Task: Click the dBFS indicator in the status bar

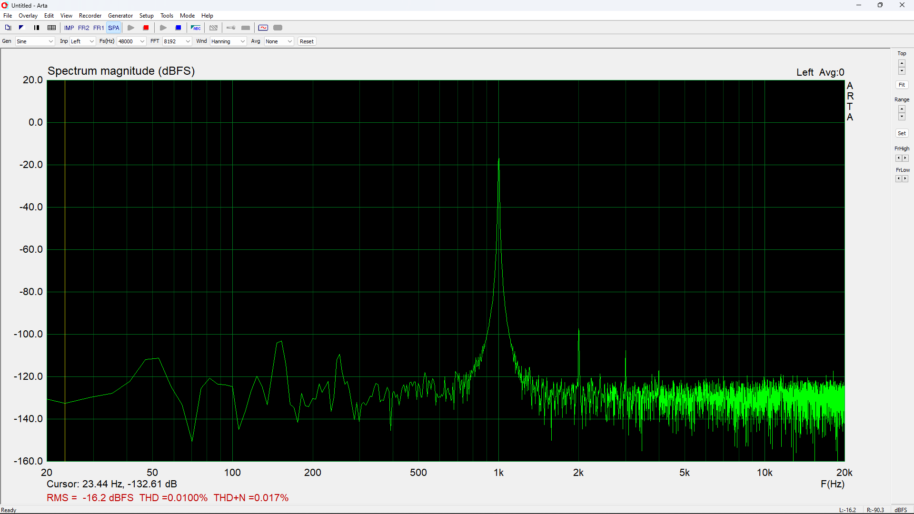Action: tap(901, 510)
